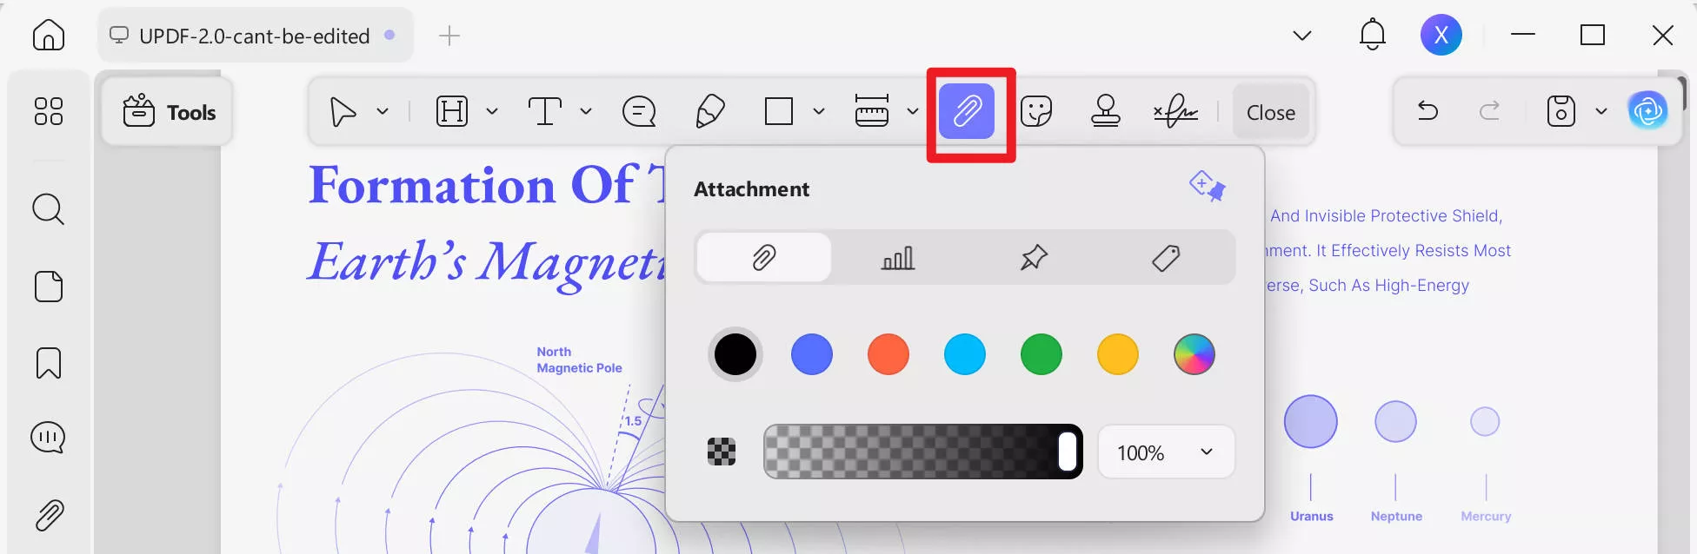Screen dimensions: 1697x554
Task: Select the pointer/select tool
Action: (x=343, y=112)
